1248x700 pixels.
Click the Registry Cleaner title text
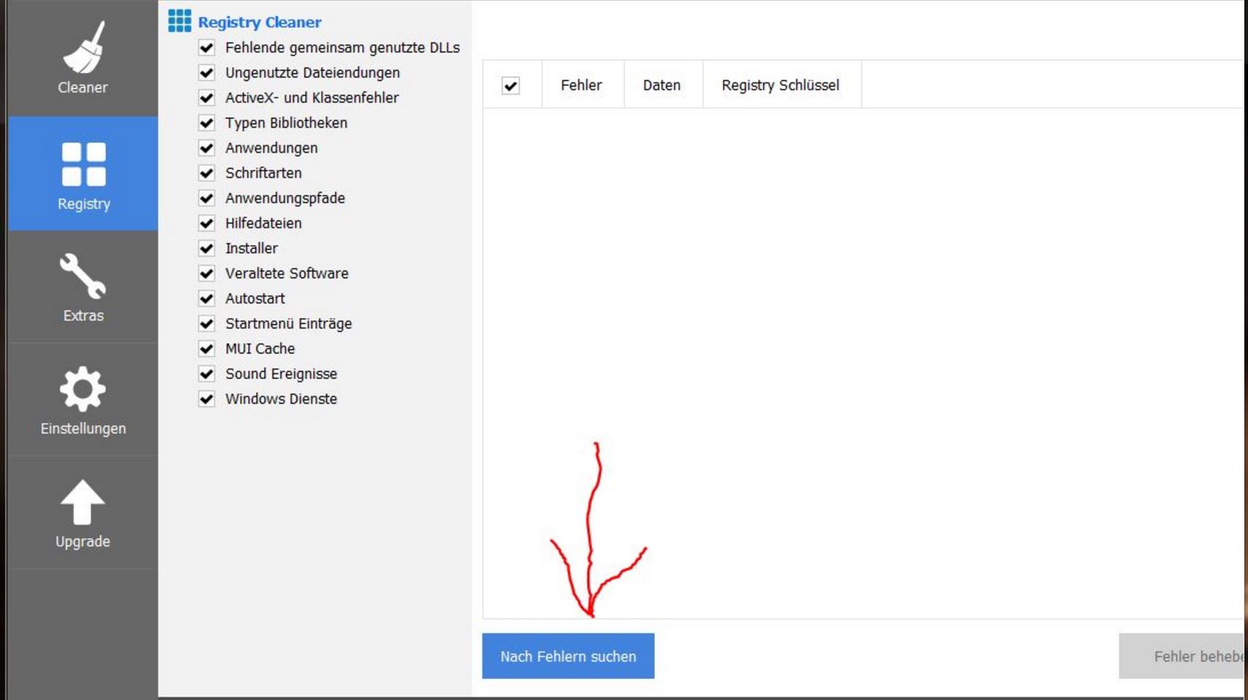[x=260, y=22]
